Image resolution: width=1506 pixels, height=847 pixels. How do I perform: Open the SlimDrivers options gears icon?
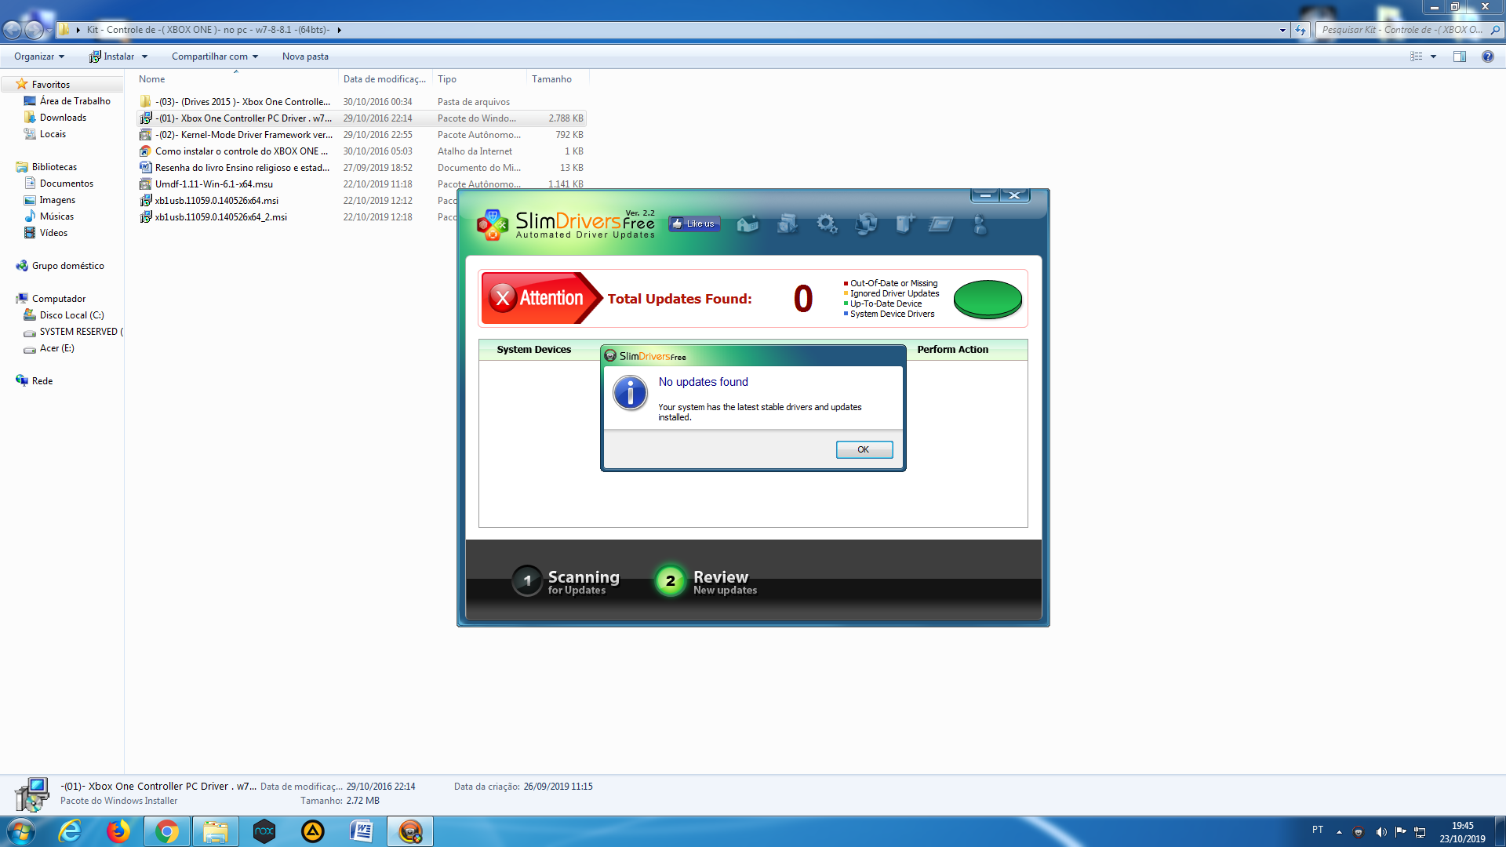(x=827, y=224)
